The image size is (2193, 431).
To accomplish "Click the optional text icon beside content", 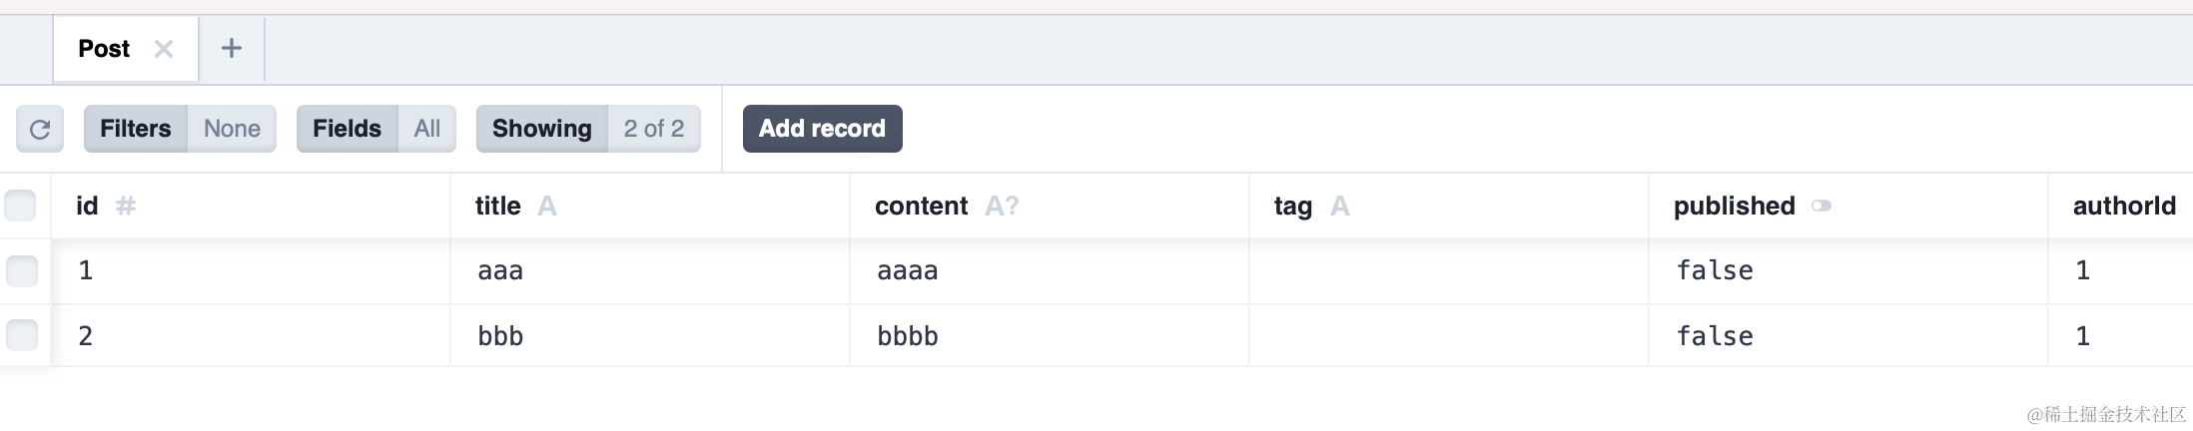I will pos(1001,207).
